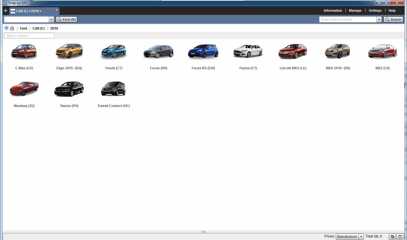Screen dimensions: 407x240
Task: Select the Lincoln MKS (LE) car image
Action: [293, 51]
